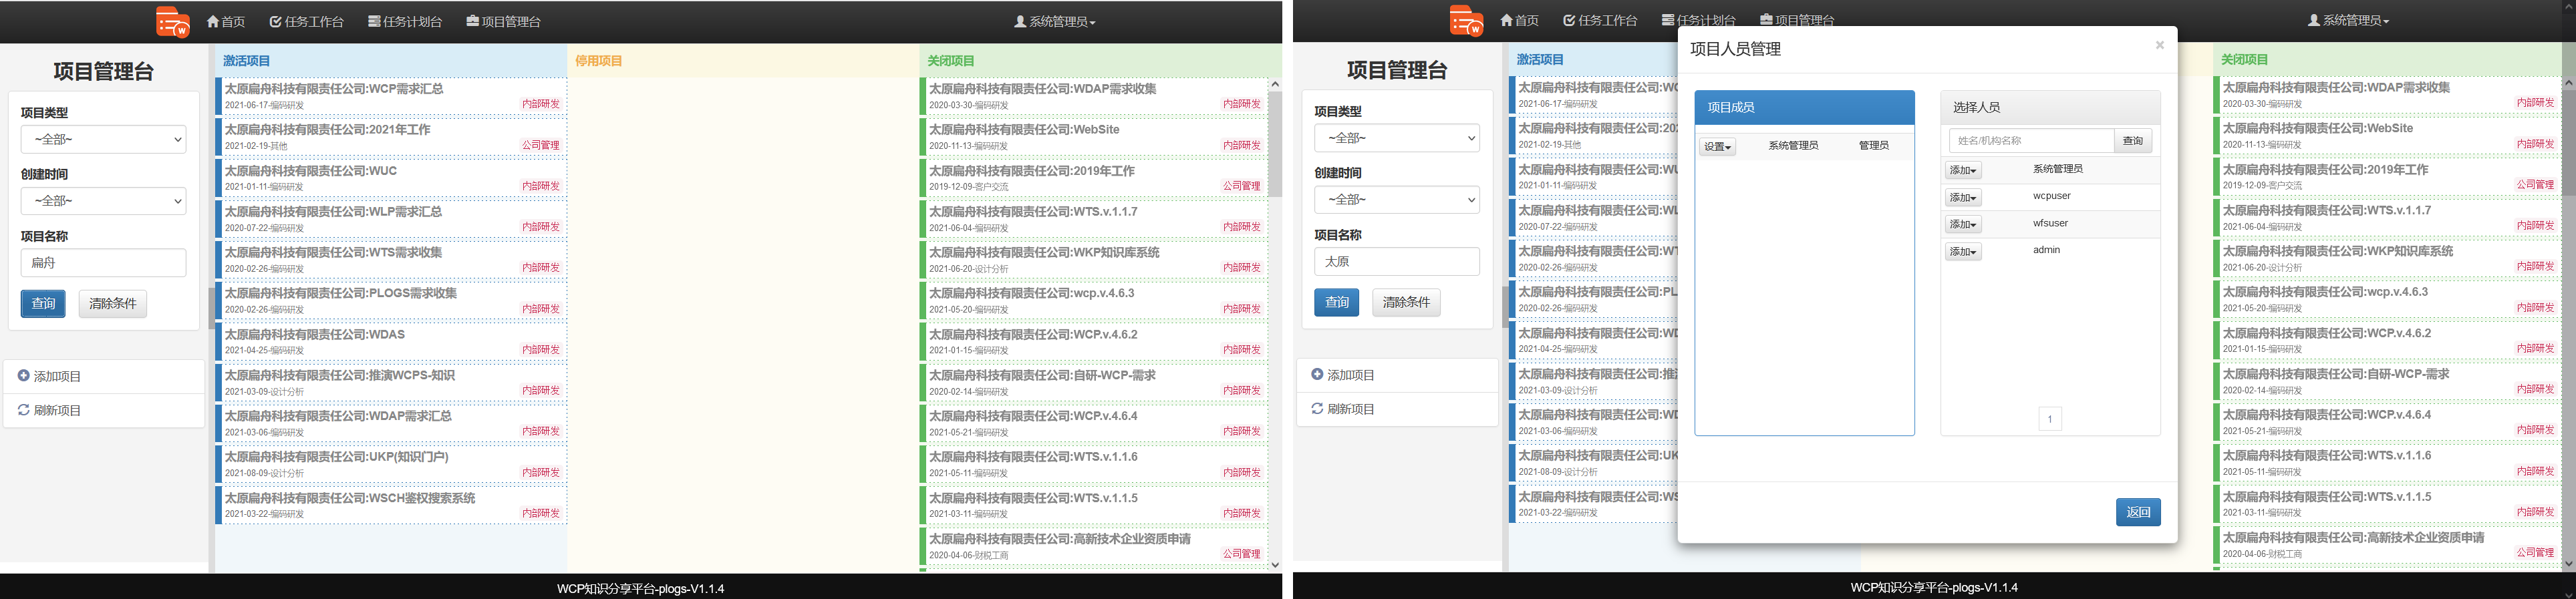
Task: Click the 项目名称 field containing 扁舟
Action: tap(103, 263)
